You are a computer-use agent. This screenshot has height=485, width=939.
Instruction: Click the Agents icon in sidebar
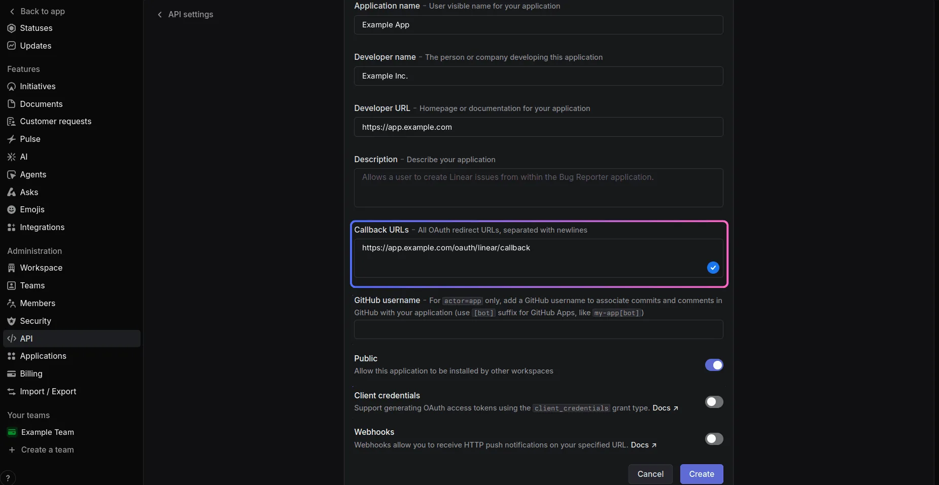[x=12, y=174]
